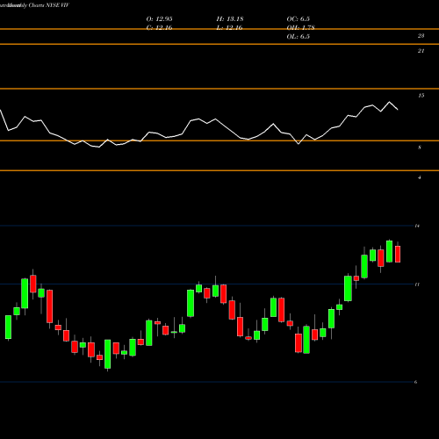Click the indicator axis label '8'
439x439 pixels.
click(420, 148)
